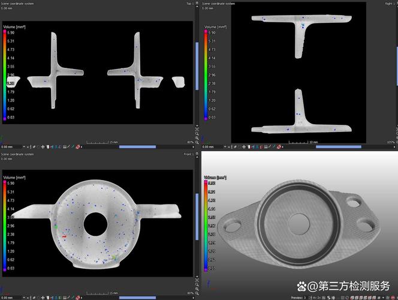The height and width of the screenshot is (300, 398).
Task: Click magnifier icon beside 80% in Front view
Action: pos(197,293)
